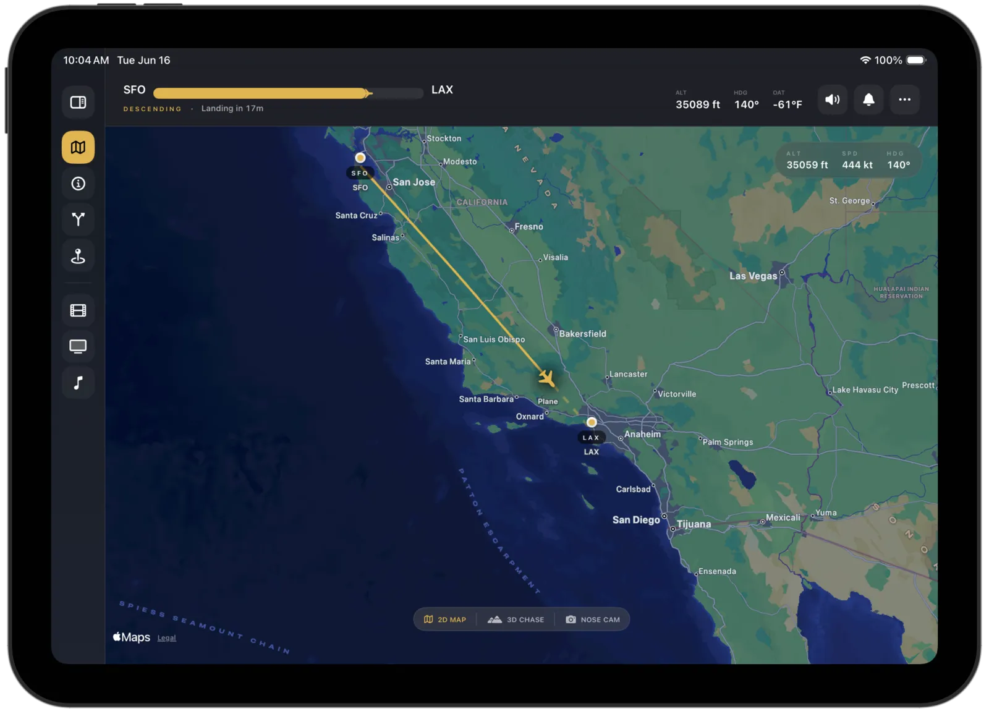Click the Mexicali map label
The image size is (989, 719).
pyautogui.click(x=783, y=517)
